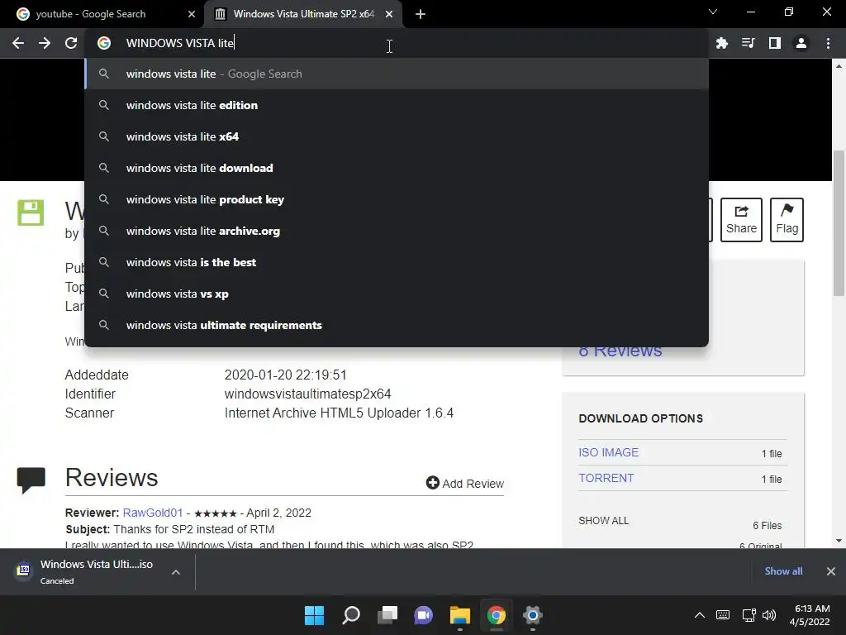The width and height of the screenshot is (846, 635).
Task: Open taskbar Search
Action: tap(350, 615)
